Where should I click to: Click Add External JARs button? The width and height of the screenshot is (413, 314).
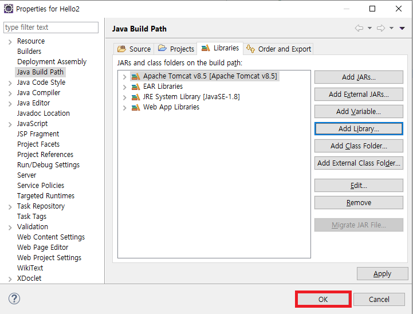tap(359, 95)
